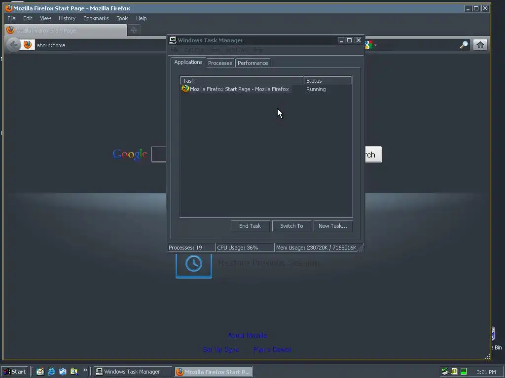Click the Task Manager title bar computer icon
The image size is (505, 378).
(173, 40)
